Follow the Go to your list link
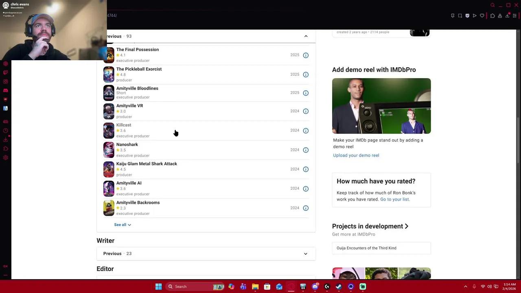The height and width of the screenshot is (293, 521). pyautogui.click(x=395, y=199)
